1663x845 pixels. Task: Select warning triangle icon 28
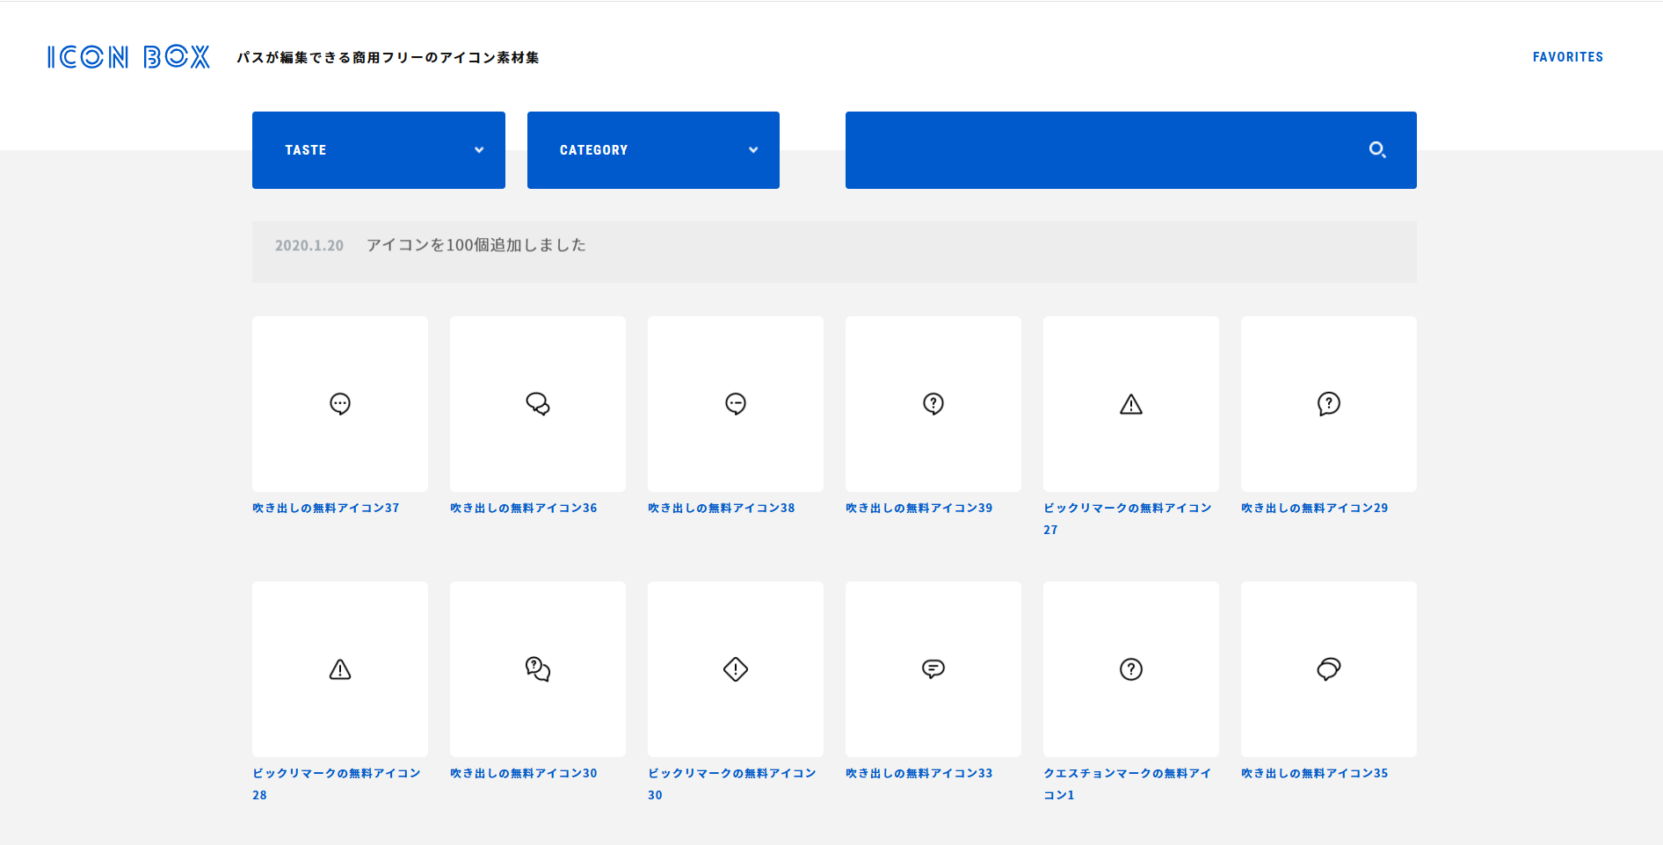(x=340, y=669)
